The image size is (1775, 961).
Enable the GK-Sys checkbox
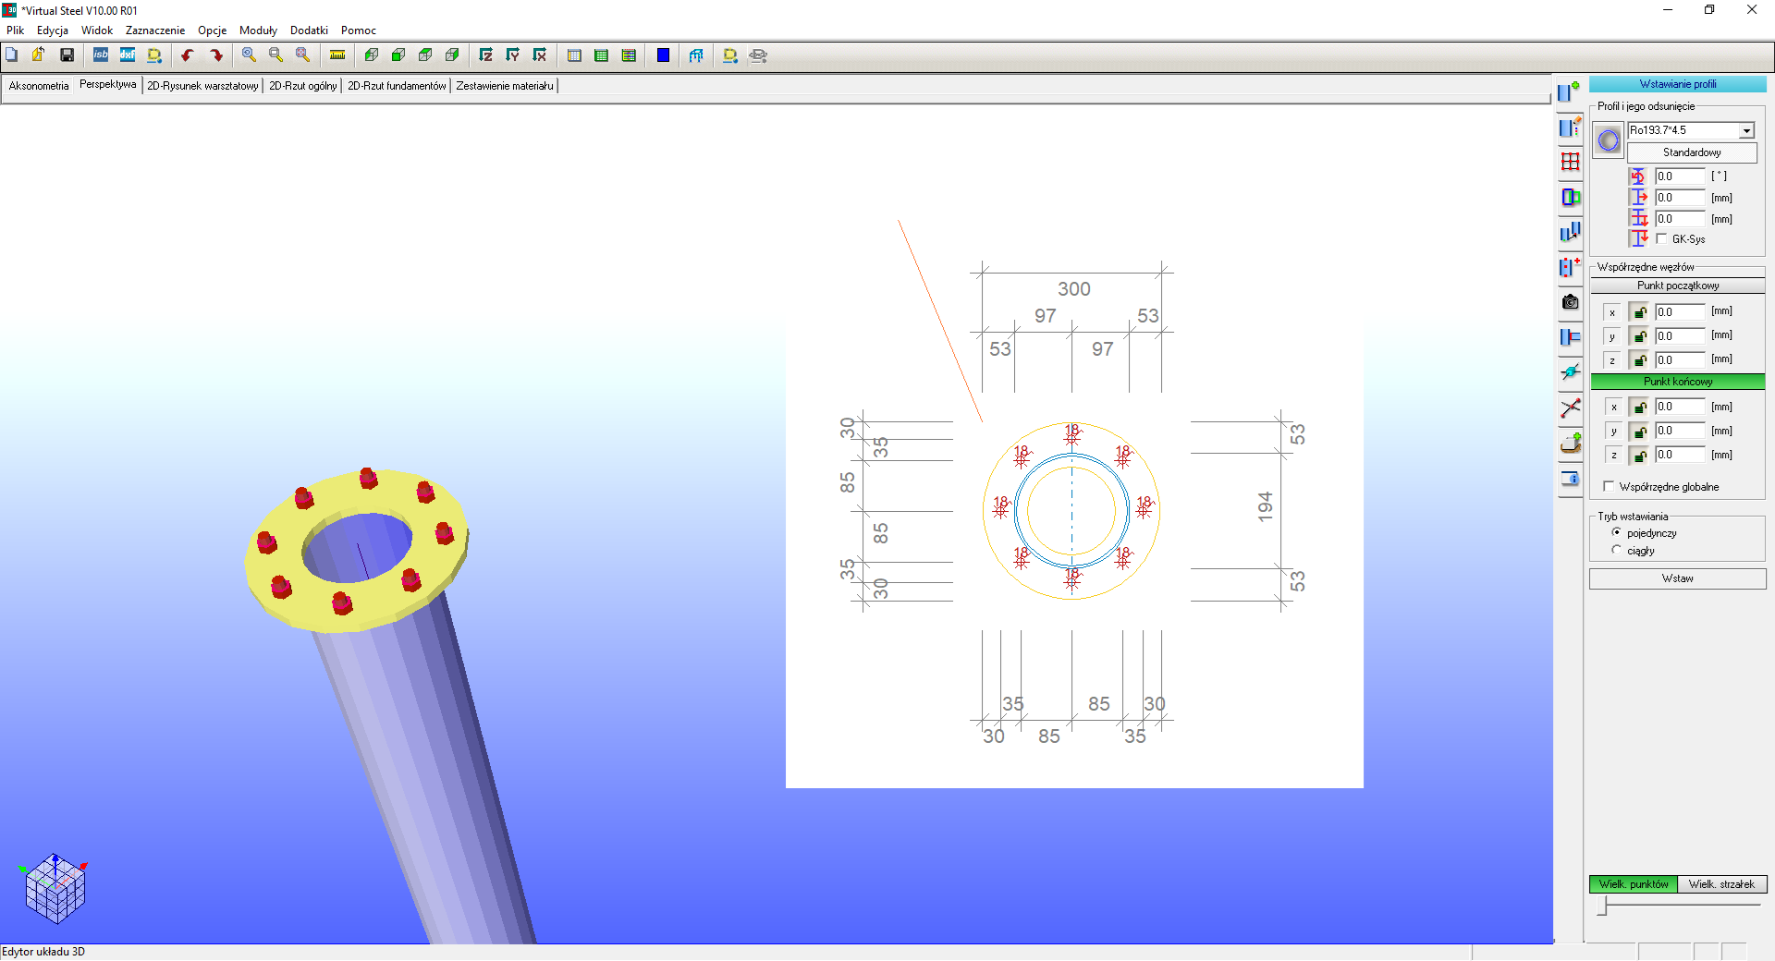click(1662, 239)
